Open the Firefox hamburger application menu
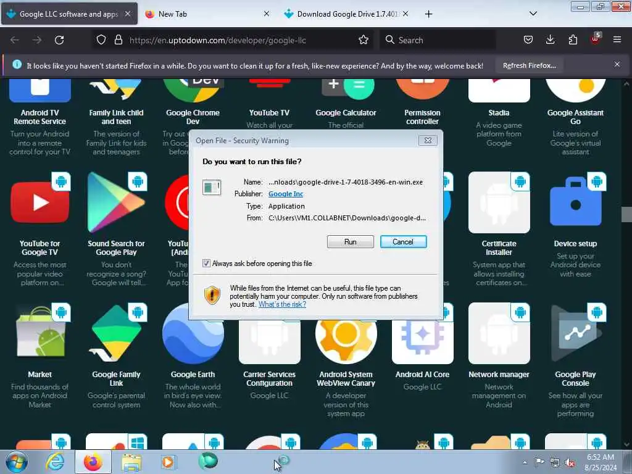The height and width of the screenshot is (474, 632). pyautogui.click(x=617, y=40)
